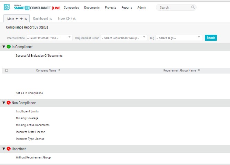Open Incorrect Type License list
The image size is (230, 165).
[x=30, y=139]
